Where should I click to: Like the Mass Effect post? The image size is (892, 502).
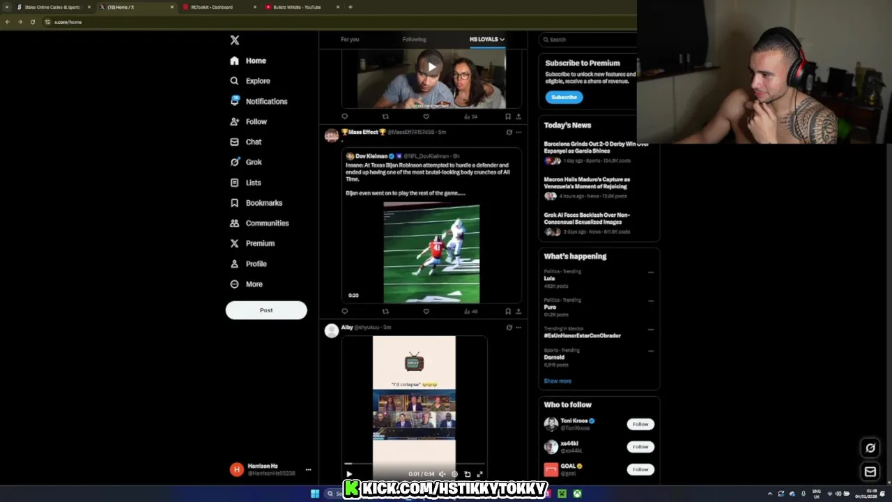426,311
